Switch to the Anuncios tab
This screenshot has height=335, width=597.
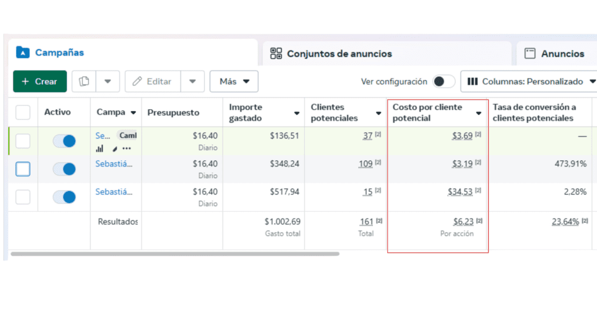[x=562, y=54]
